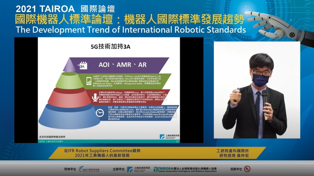Click '研究經理 黃仲宏' speaker name
The width and height of the screenshot is (314, 176).
click(234, 156)
